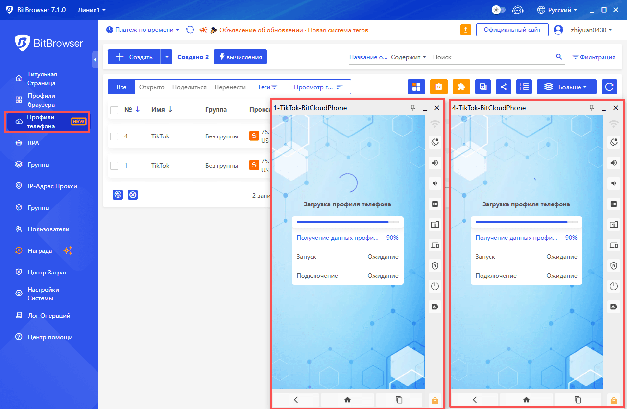Screen dimensions: 627x409
Task: Click the refresh icon in the toolbar
Action: (609, 87)
